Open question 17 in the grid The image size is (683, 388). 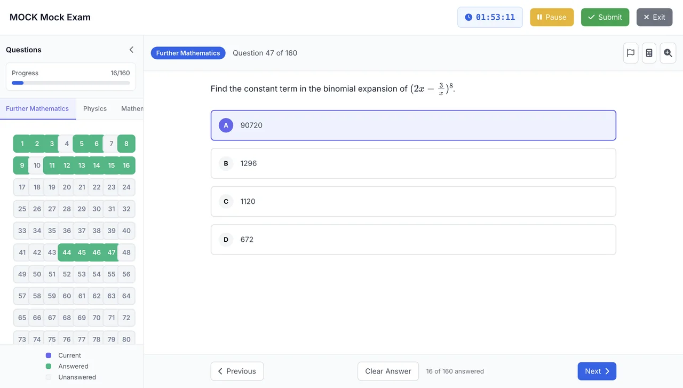(22, 187)
